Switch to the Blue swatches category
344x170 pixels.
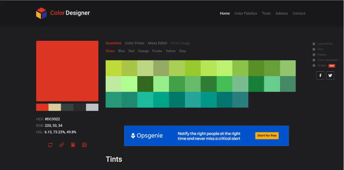pos(121,51)
